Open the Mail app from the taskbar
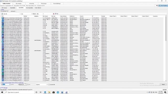 coord(58,92)
